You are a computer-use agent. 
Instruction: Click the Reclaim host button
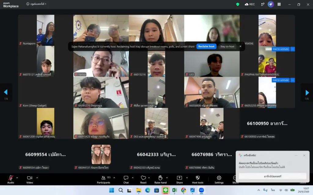click(x=206, y=46)
